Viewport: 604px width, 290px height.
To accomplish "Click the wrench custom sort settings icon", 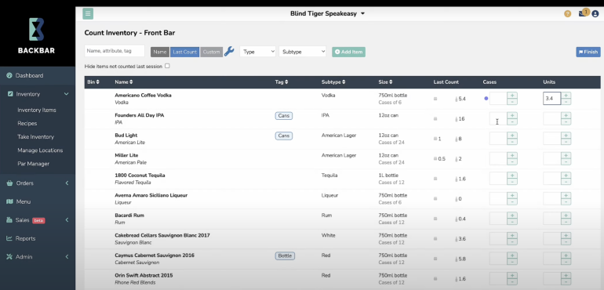I will tap(229, 51).
